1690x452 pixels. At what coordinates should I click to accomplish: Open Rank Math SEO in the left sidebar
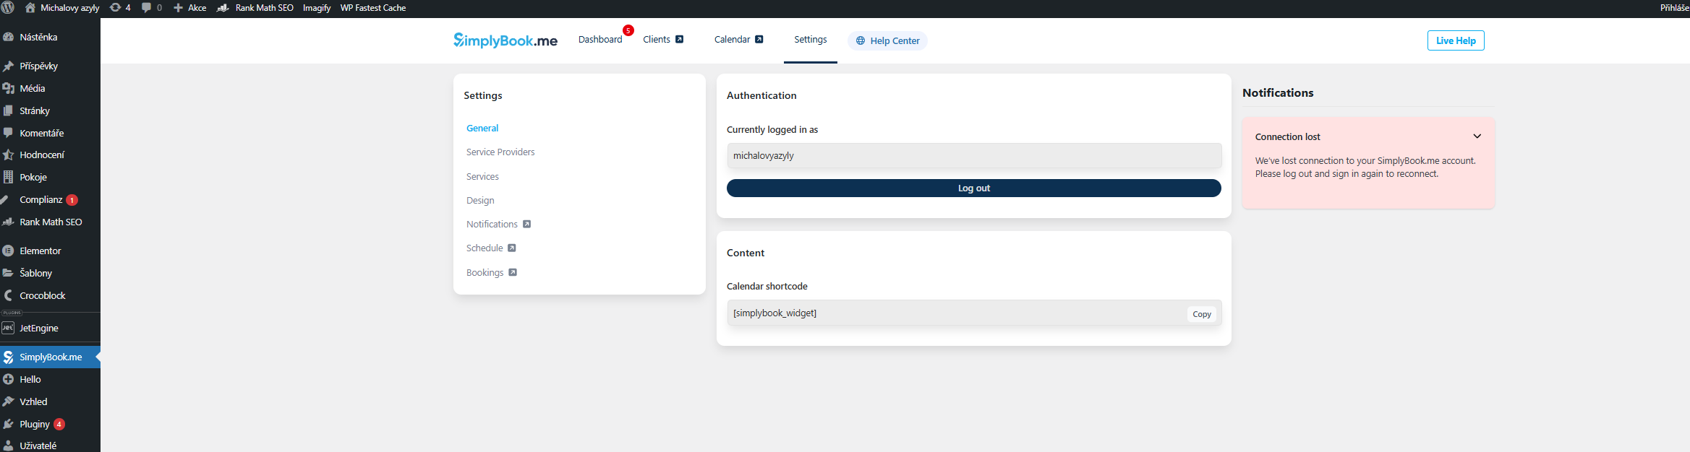coord(51,222)
